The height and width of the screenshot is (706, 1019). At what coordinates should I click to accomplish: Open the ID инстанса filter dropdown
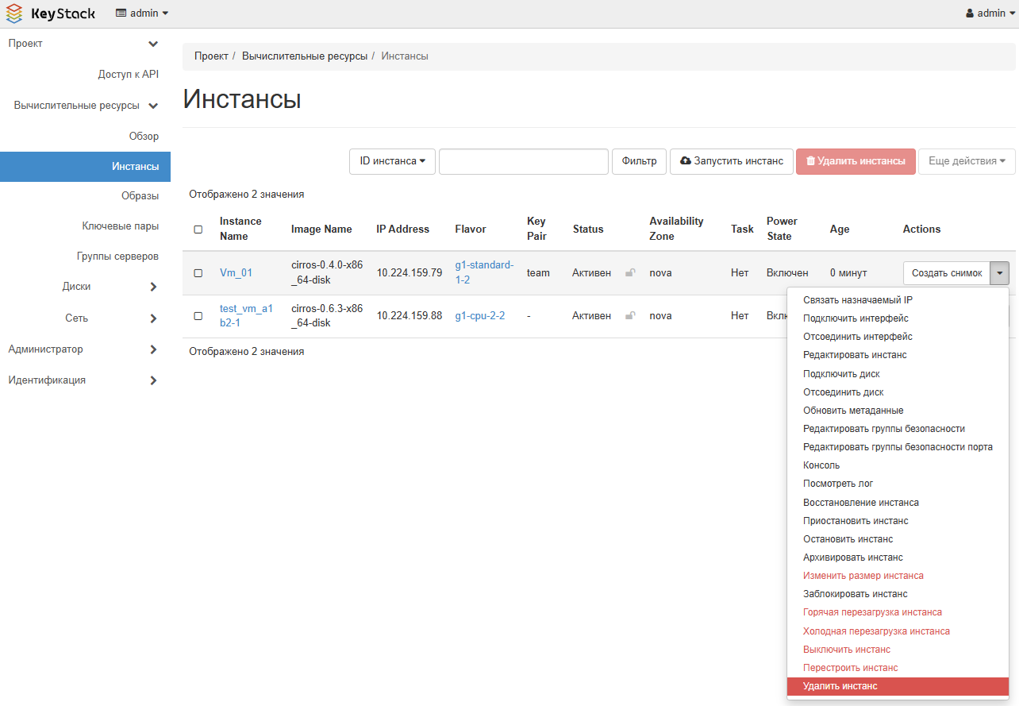[392, 161]
